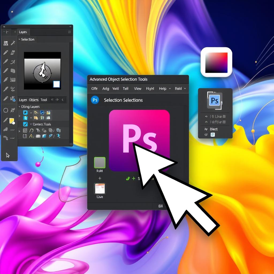Click the yellow feather icon in Dfing Layers
Viewport: 274px width, 274px height.
pyautogui.click(x=36, y=113)
